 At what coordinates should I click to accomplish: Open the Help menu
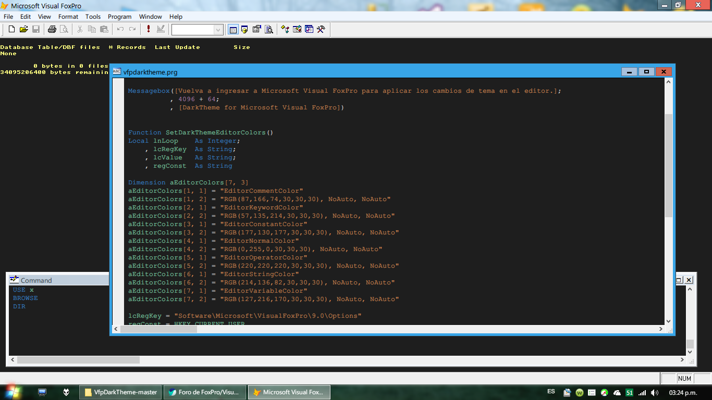(176, 17)
